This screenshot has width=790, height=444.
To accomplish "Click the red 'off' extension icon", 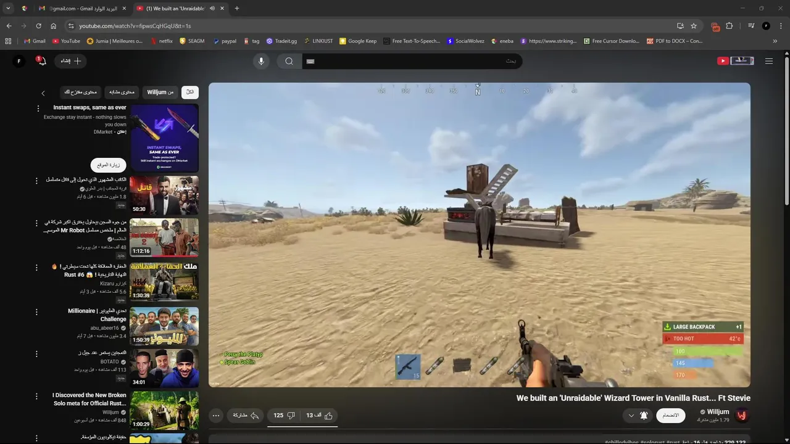I will pyautogui.click(x=715, y=27).
